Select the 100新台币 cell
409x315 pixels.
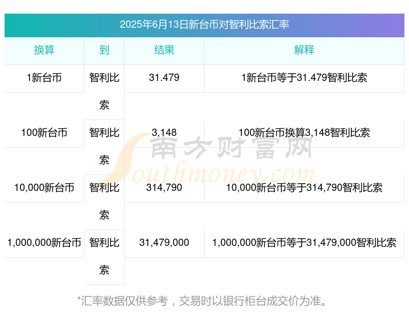[x=45, y=133]
